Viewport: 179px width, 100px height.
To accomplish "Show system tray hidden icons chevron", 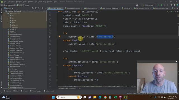I will [152, 97].
